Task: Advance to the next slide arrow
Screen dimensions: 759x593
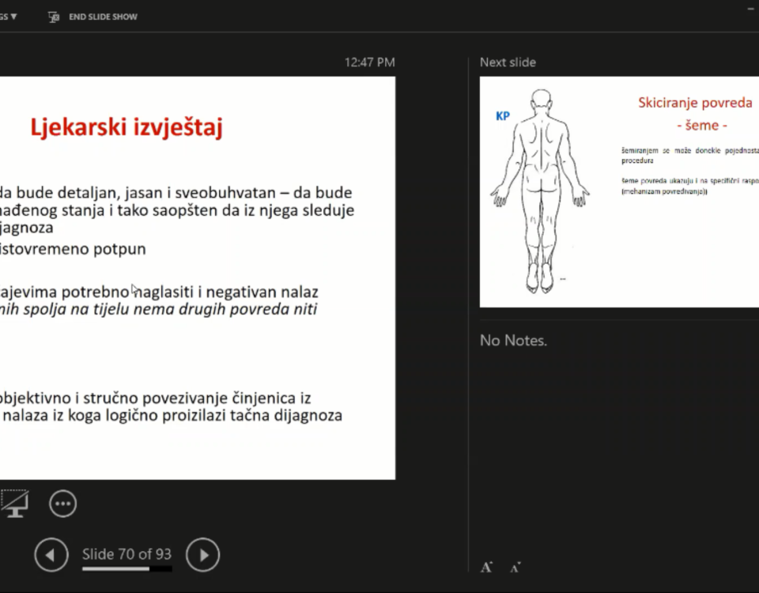Action: [203, 555]
